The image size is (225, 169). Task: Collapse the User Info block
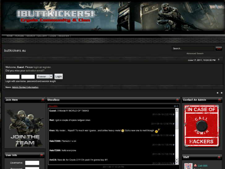coord(41,155)
